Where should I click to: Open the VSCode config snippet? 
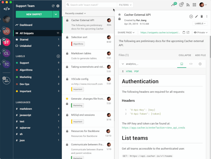[88, 85]
